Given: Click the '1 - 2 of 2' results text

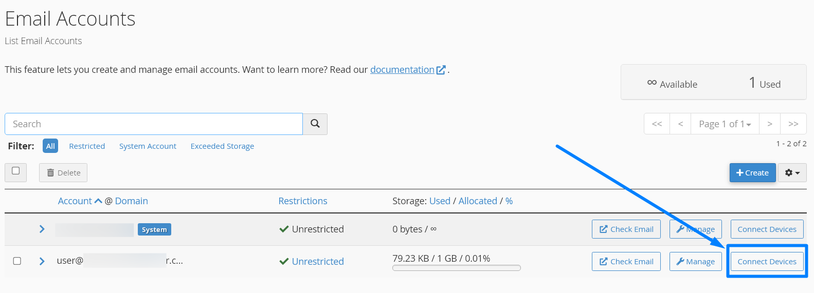Looking at the screenshot, I should click(791, 144).
